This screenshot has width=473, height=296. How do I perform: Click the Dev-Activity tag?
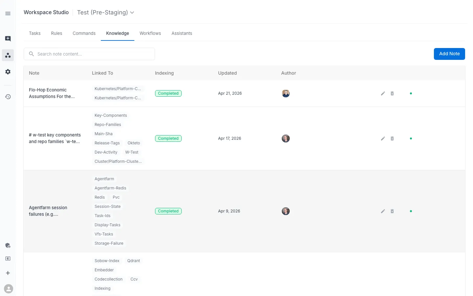(x=106, y=152)
